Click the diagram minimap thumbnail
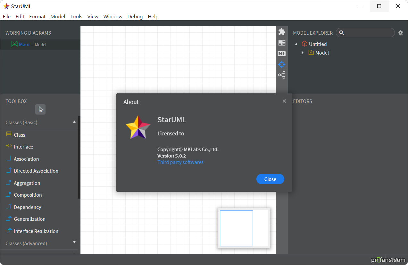The image size is (408, 265). [x=244, y=228]
